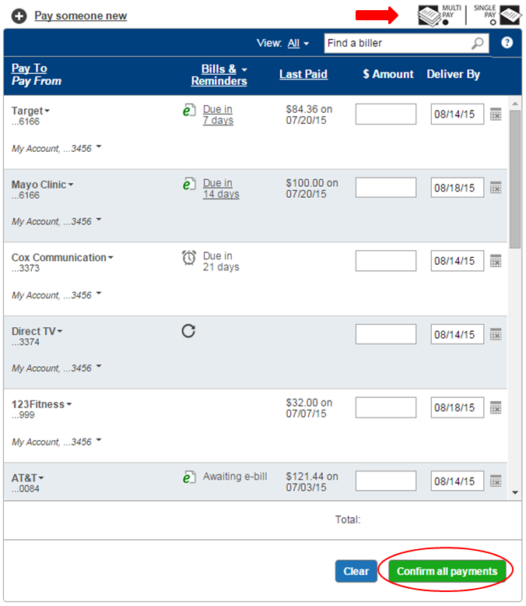Open Pay From account dropdown under 123Fitness
The image size is (526, 606).
(99, 439)
